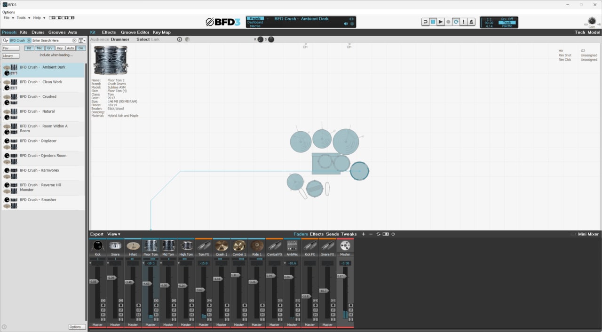Click the Floor Tom 2 drum thumbnail

[x=111, y=60]
